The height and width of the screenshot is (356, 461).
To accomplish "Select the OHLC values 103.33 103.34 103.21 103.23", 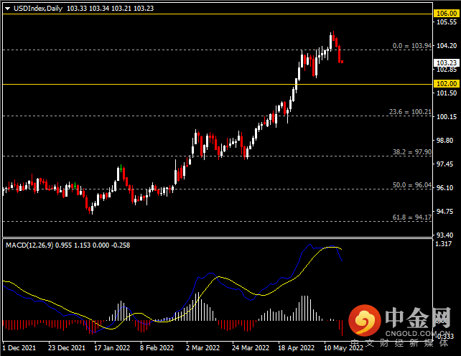I will [111, 9].
